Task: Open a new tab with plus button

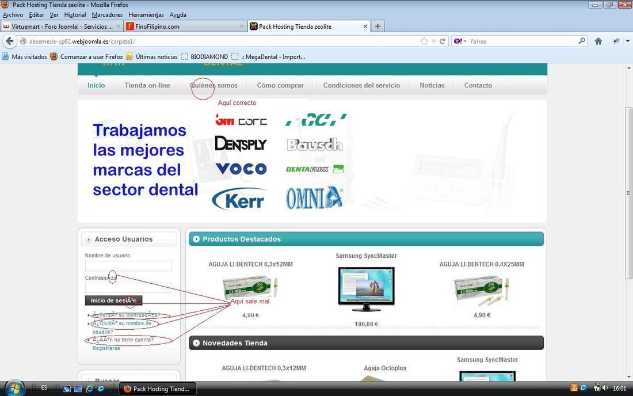Action: click(378, 26)
